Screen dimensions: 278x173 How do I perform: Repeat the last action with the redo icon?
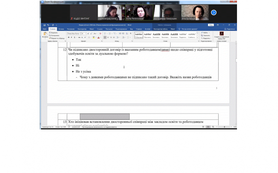tap(53, 25)
